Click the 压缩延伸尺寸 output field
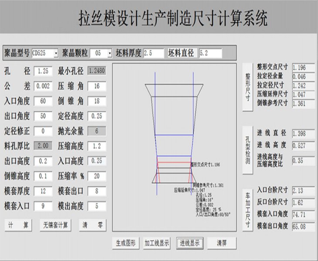318x261 pixels. [x=303, y=94]
